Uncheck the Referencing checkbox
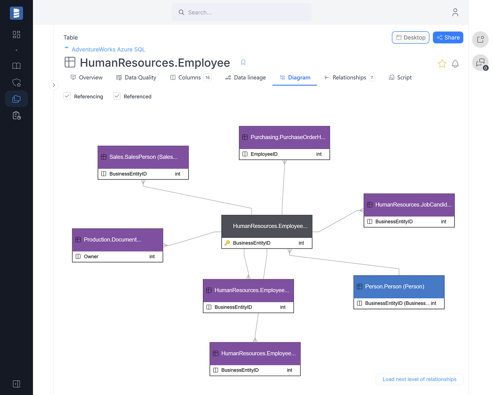This screenshot has height=395, width=494. (67, 96)
